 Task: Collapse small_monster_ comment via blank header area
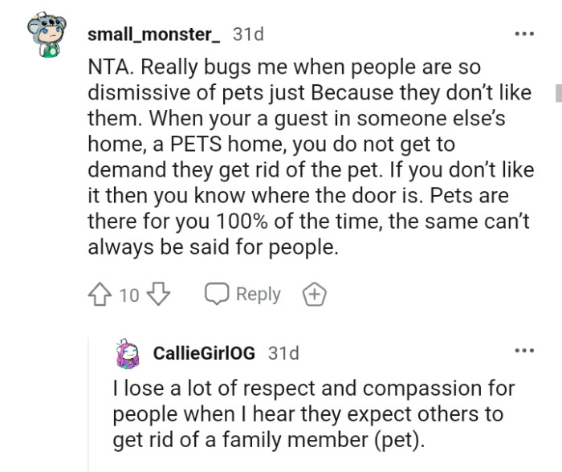pyautogui.click(x=385, y=35)
